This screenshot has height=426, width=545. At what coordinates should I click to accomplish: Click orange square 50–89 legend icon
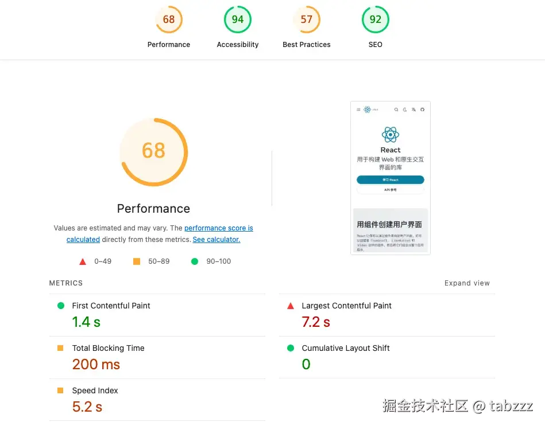pos(137,261)
